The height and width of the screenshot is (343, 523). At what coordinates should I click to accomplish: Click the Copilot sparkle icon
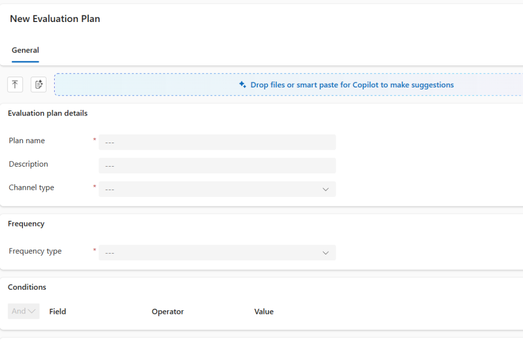point(243,85)
